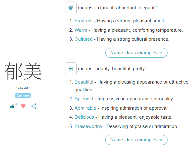Click caret arrow on lower Name ideas button

pyautogui.click(x=161, y=140)
